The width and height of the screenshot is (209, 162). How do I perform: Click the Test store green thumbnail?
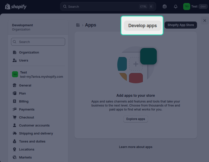pos(15,74)
